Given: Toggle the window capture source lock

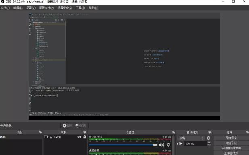Looking at the screenshot, I should pyautogui.click(x=85, y=137).
